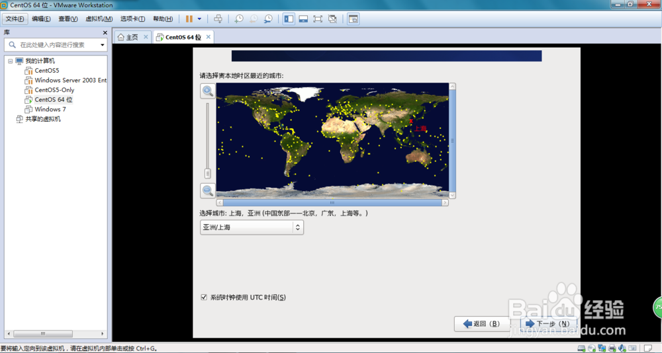Enter full screen mode via the toolbar icon
The width and height of the screenshot is (662, 353).
tap(318, 19)
